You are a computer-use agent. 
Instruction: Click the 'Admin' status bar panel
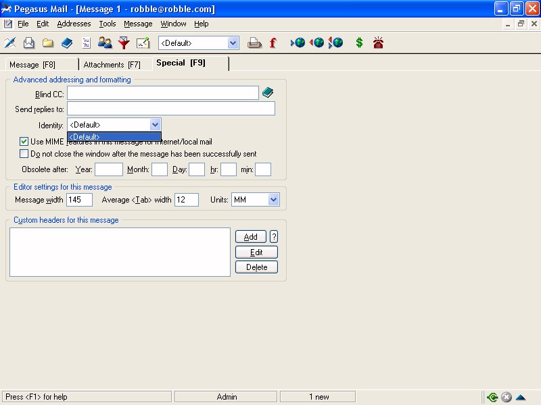[x=226, y=397]
